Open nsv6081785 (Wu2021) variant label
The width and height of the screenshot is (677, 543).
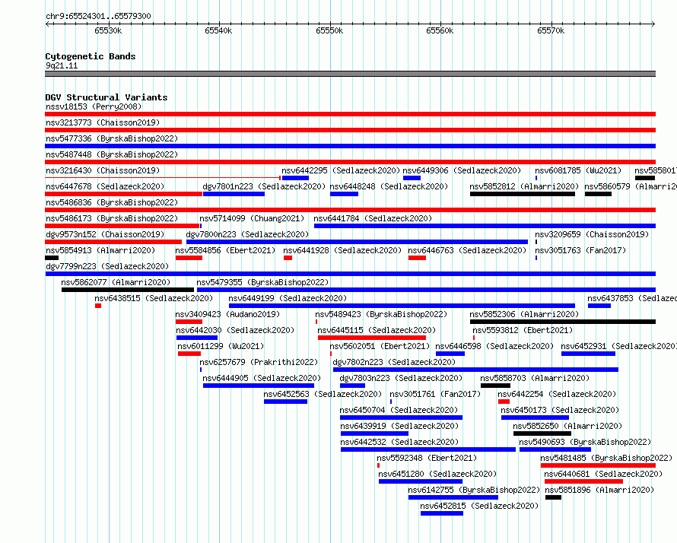tap(578, 170)
